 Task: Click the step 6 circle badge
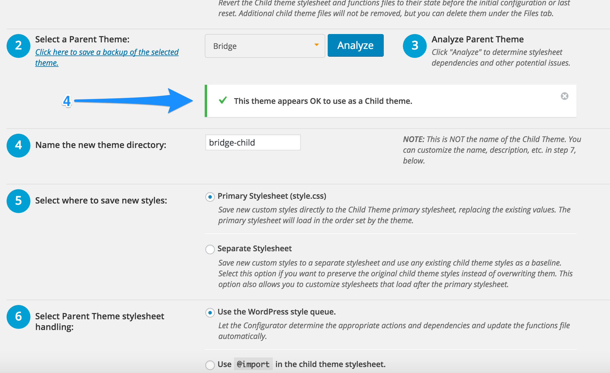(19, 317)
